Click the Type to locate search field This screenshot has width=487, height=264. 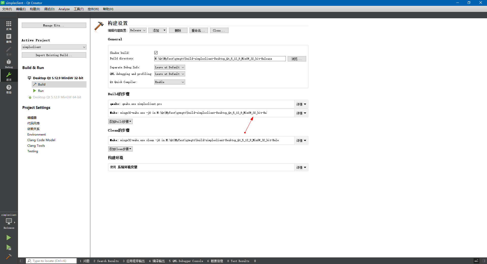51,261
